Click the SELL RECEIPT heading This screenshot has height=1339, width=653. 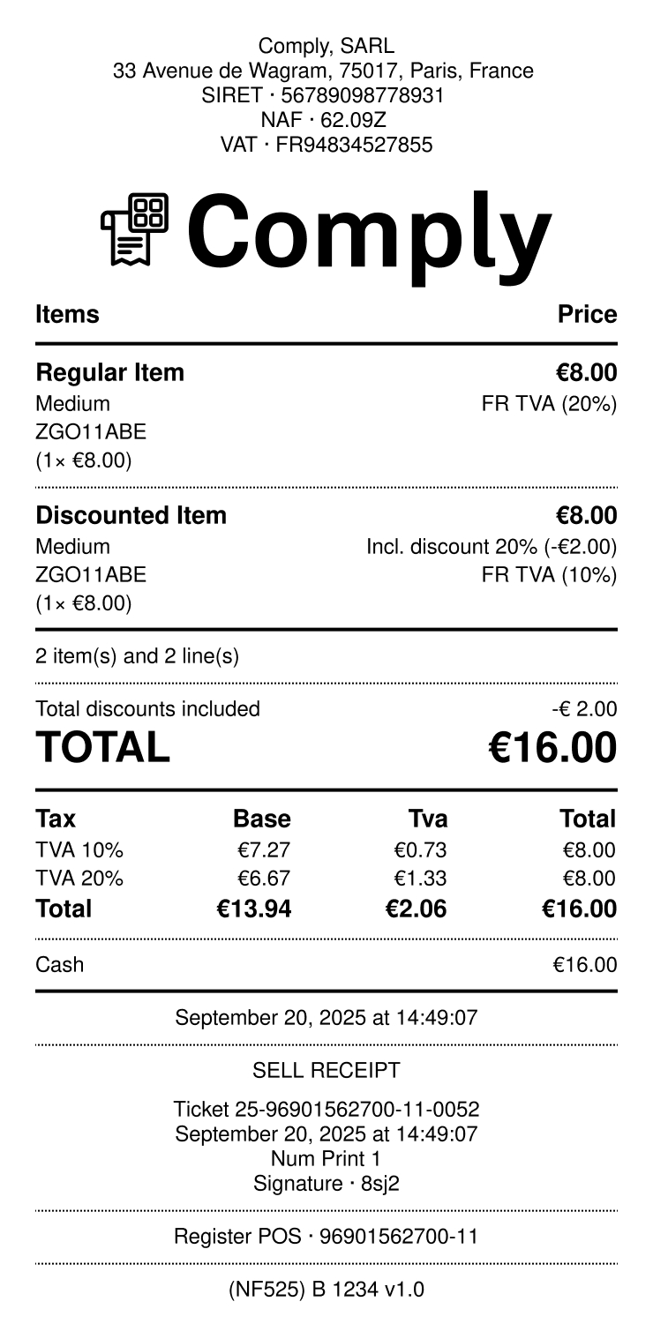coord(326,1071)
